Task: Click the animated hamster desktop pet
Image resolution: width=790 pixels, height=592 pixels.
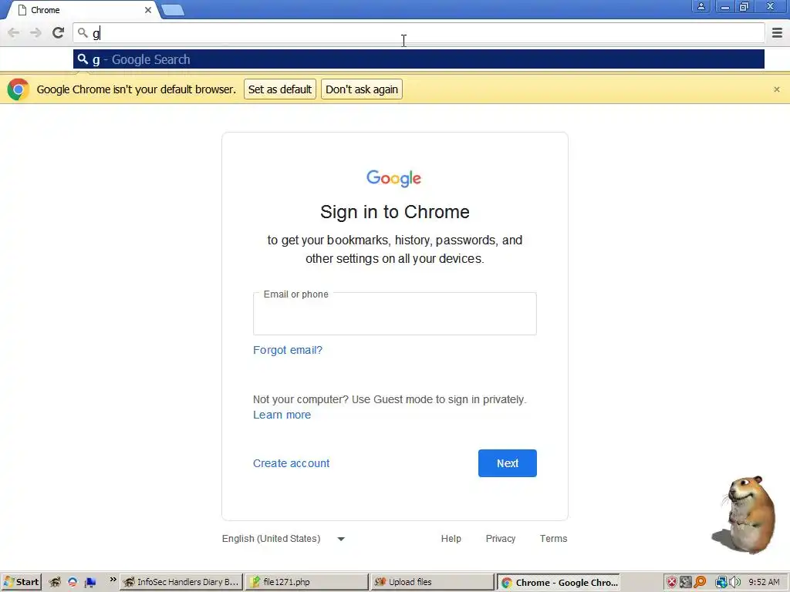Action: tap(747, 514)
